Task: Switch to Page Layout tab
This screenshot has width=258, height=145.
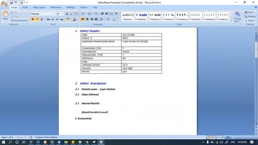Action: (x=39, y=7)
